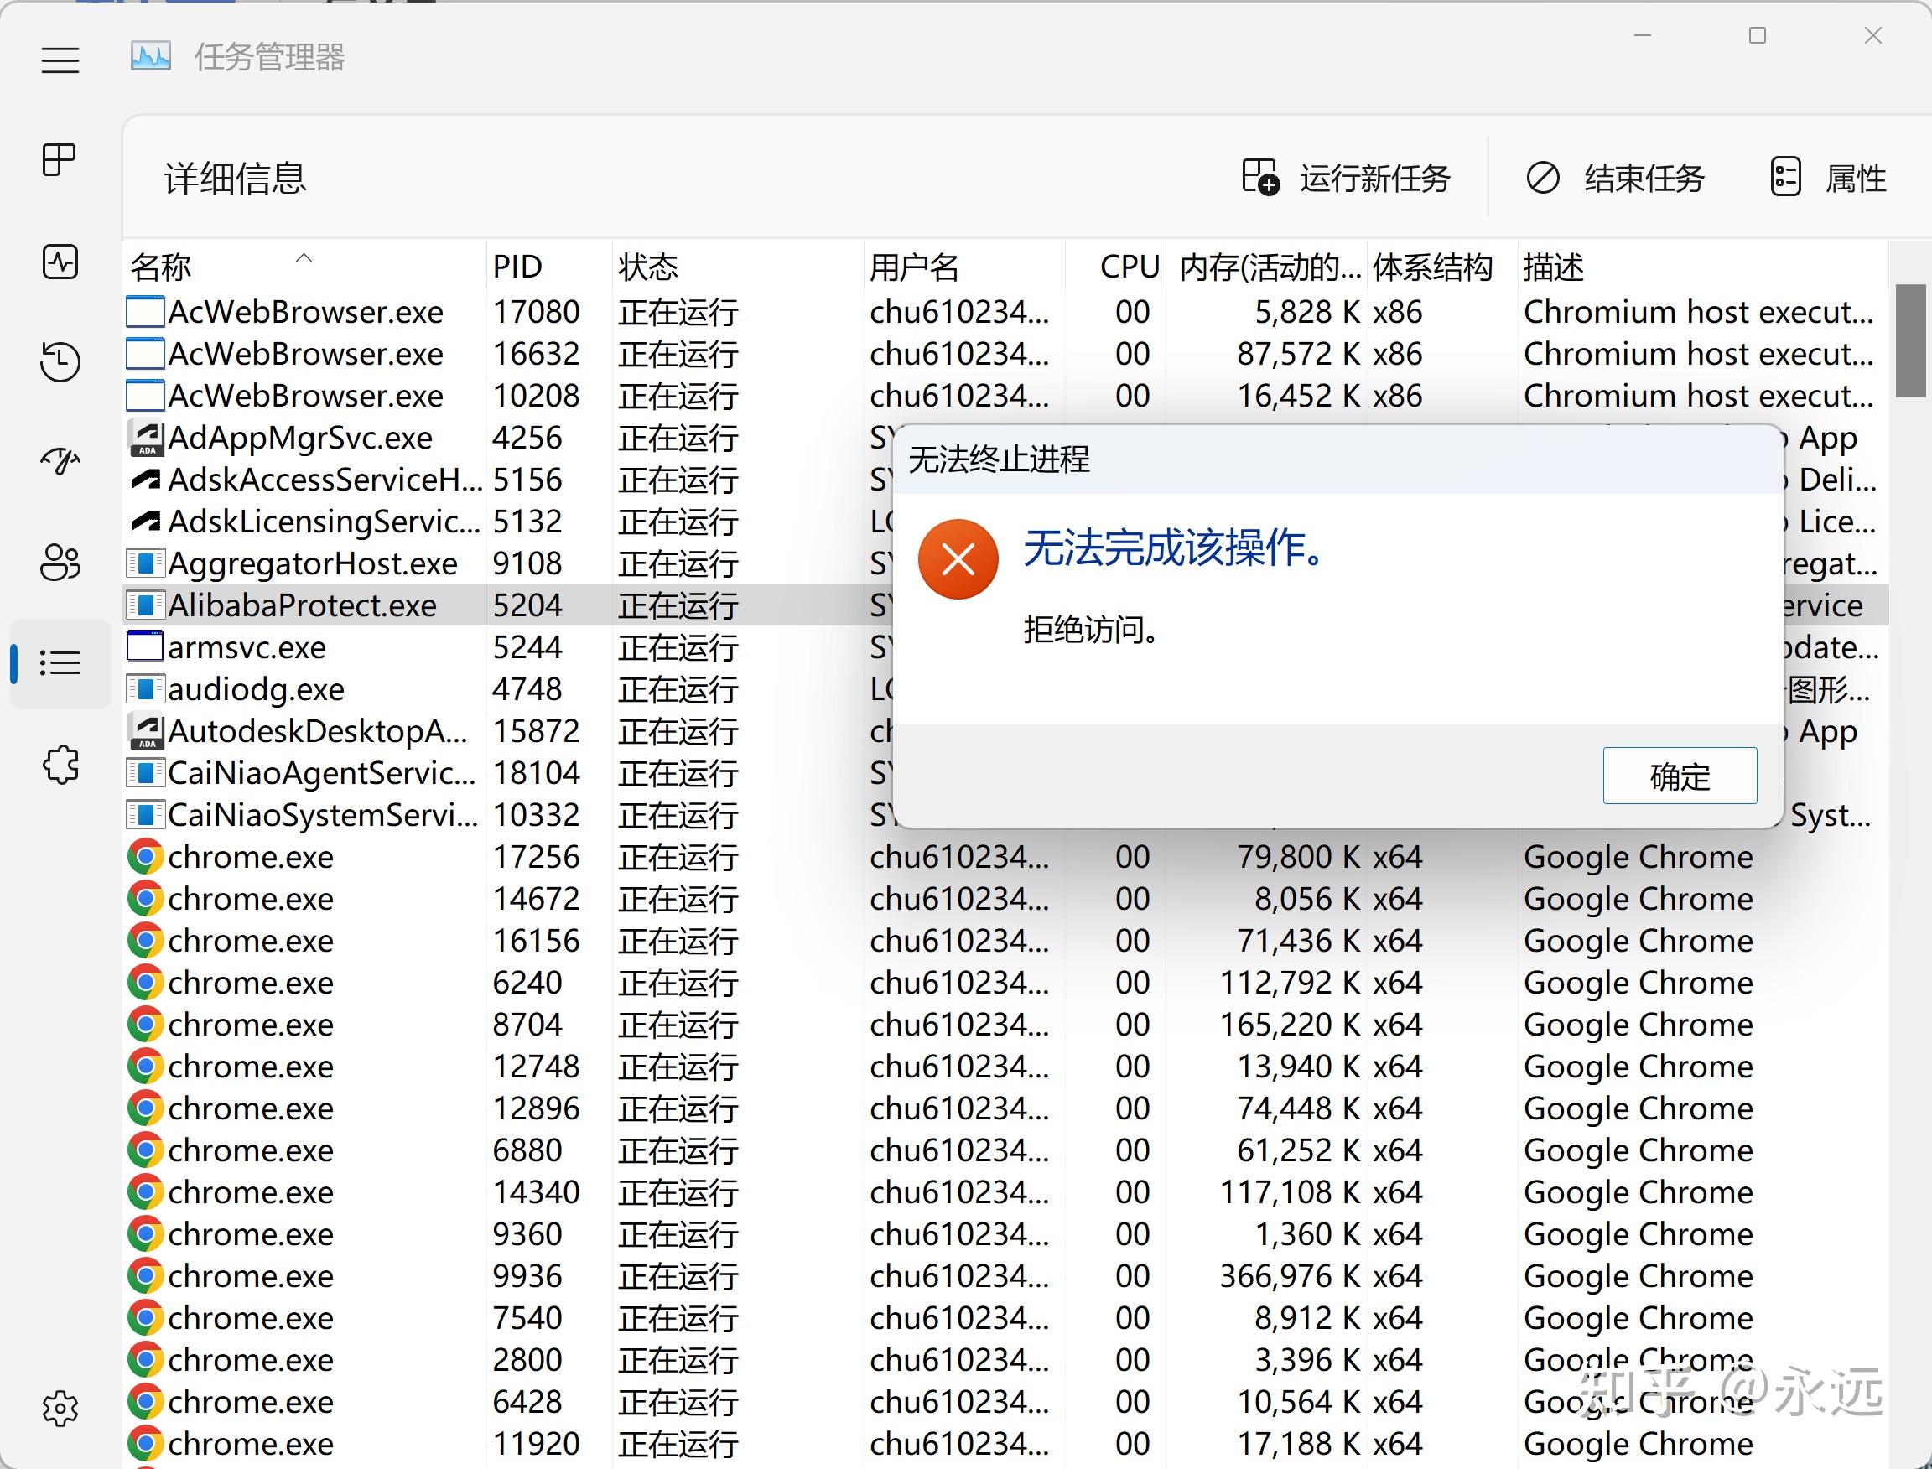The height and width of the screenshot is (1469, 1932).
Task: Click the 1,360 K memory value
Action: click(1308, 1235)
